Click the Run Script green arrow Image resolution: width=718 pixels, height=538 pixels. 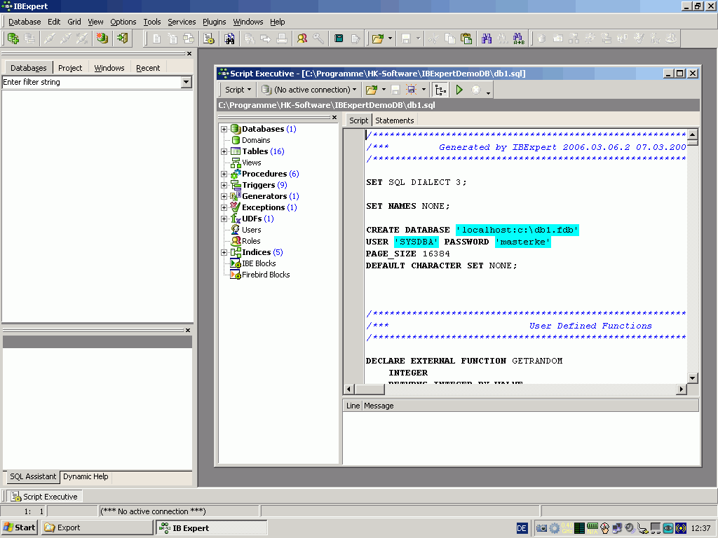pos(459,90)
